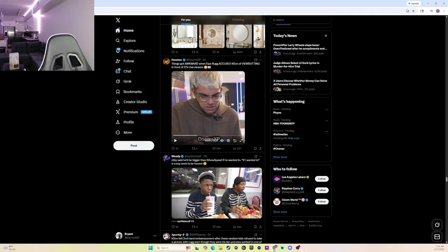Bookmark this page with Chrome star
448x252 pixels.
[x=413, y=11]
